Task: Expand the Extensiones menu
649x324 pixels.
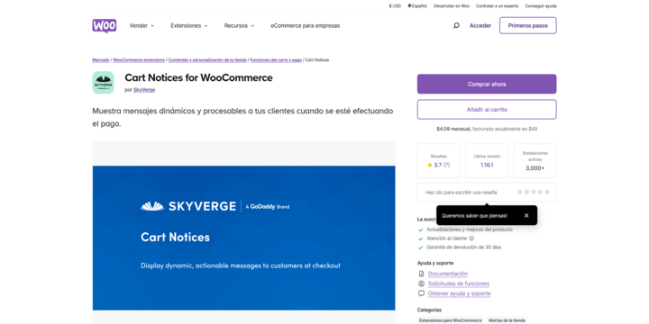Action: (x=189, y=25)
